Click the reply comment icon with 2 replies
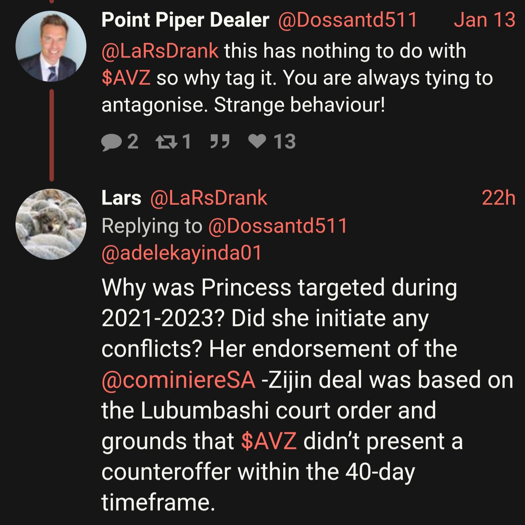This screenshot has height=525, width=525. pyautogui.click(x=111, y=142)
